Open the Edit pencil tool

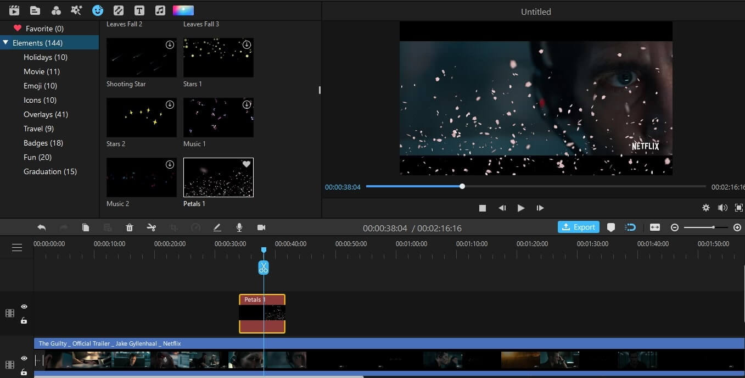(x=217, y=227)
